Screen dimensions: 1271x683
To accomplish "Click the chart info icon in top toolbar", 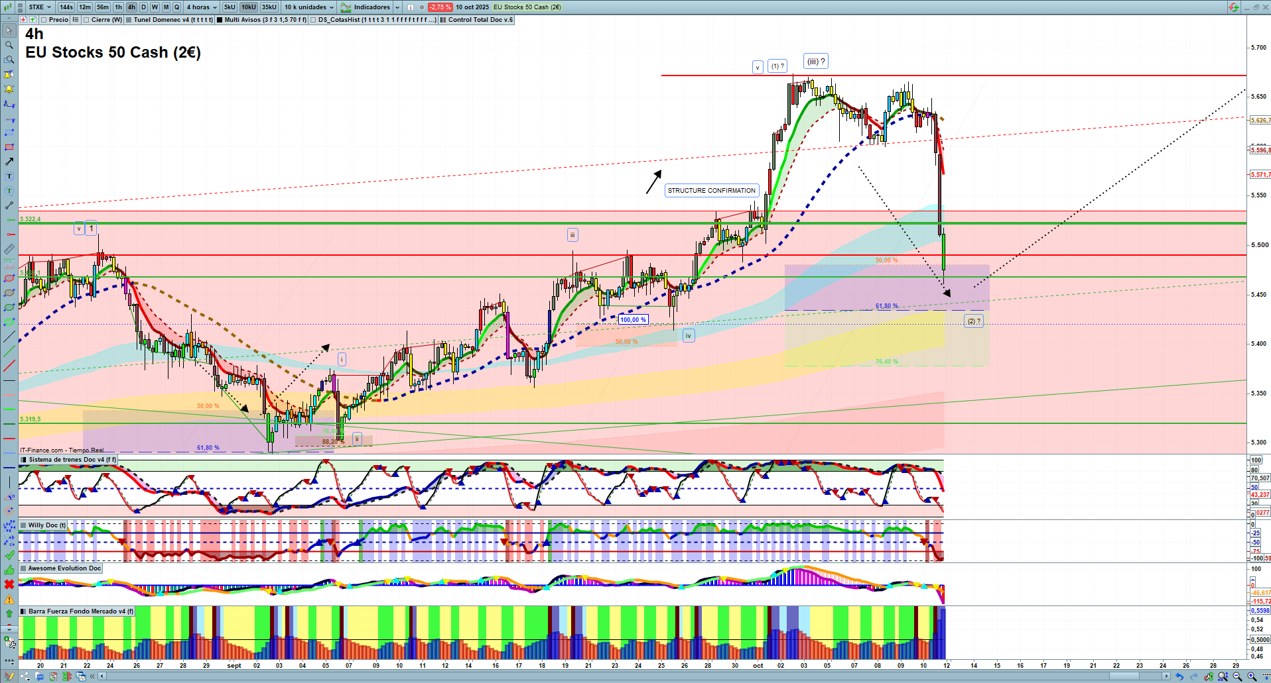I will coord(410,7).
